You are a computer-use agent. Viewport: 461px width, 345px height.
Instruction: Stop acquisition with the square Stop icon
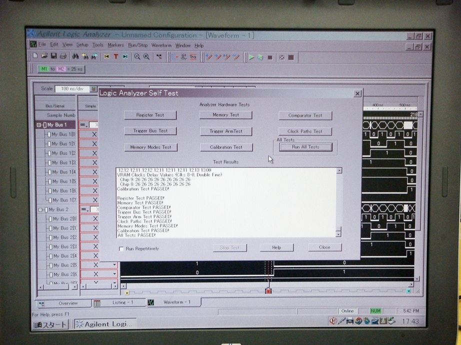(270, 57)
